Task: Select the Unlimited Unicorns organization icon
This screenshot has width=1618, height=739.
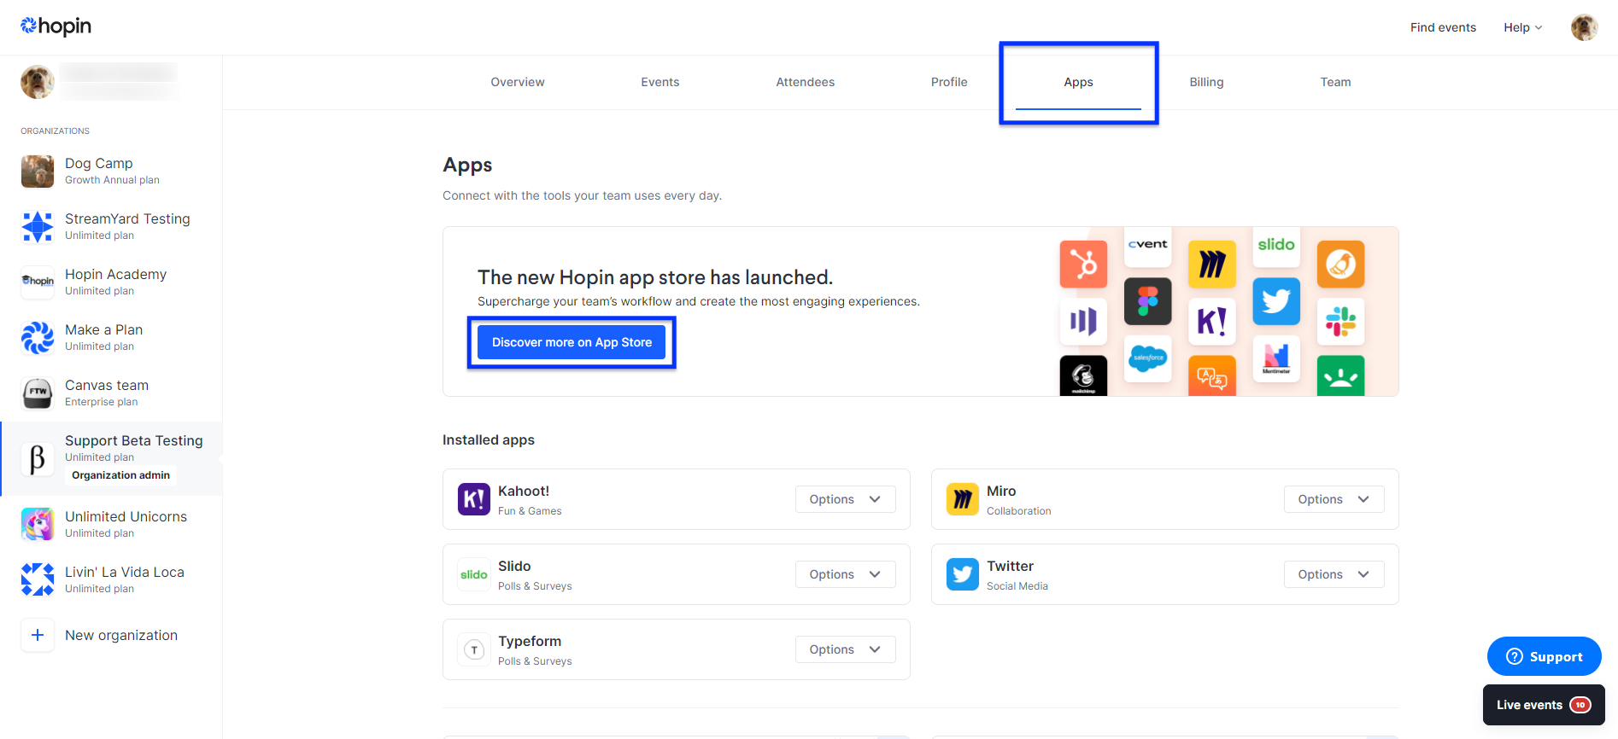Action: [38, 524]
